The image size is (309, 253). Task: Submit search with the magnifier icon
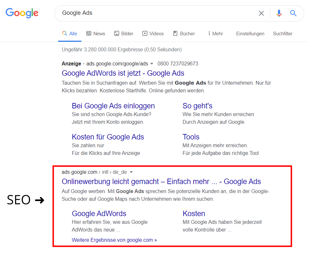coord(293,13)
